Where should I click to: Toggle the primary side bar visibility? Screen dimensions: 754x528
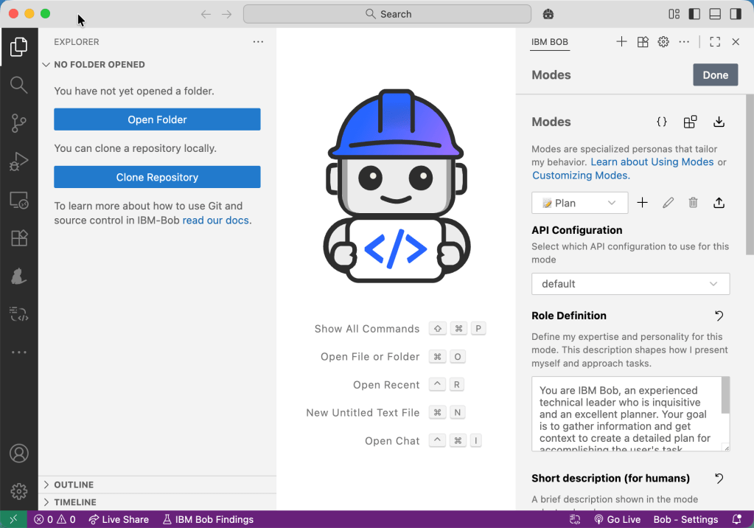694,14
